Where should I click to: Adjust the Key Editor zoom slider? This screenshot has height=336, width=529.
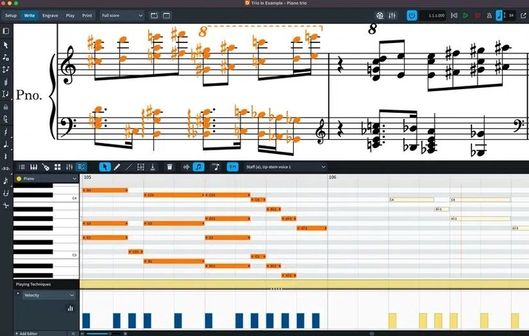click(x=104, y=333)
